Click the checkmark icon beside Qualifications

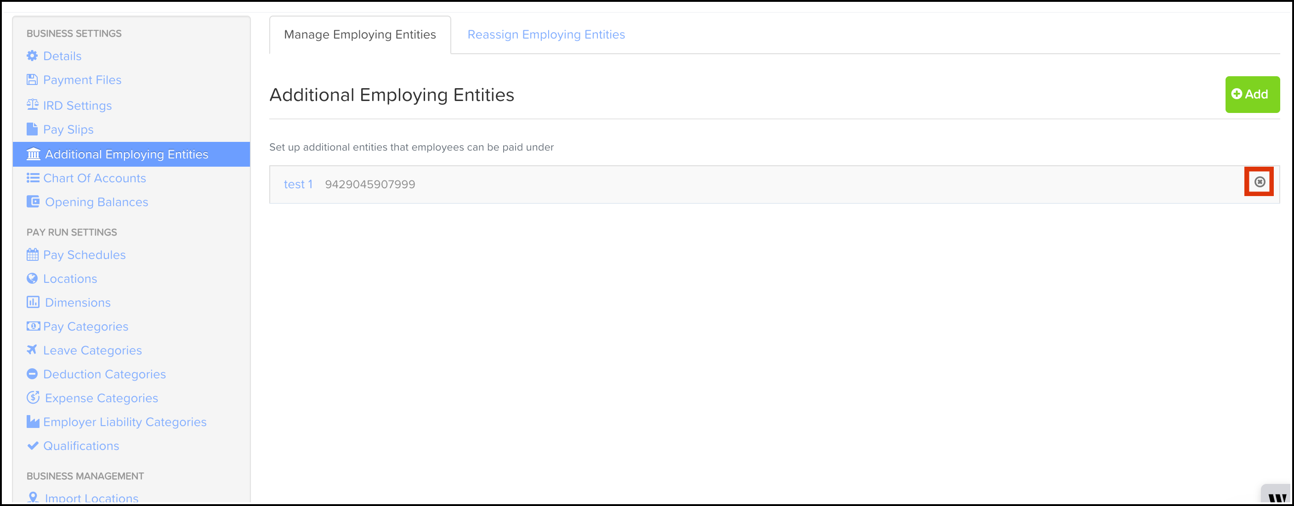pos(33,445)
